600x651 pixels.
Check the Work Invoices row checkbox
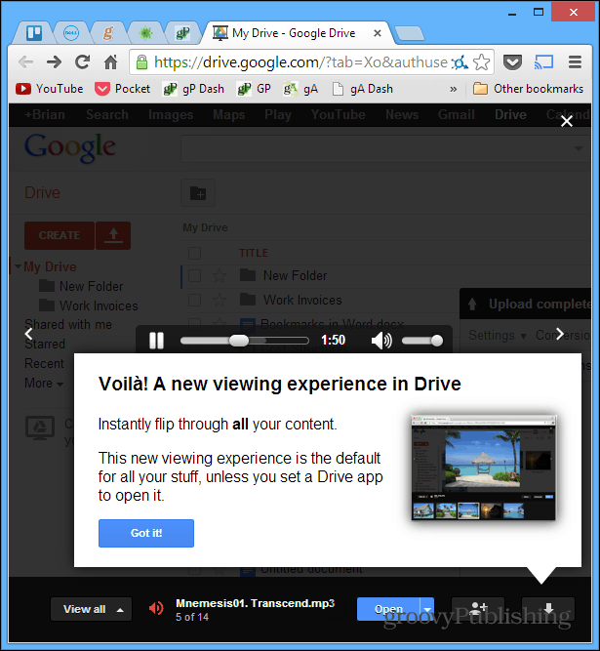pos(194,300)
